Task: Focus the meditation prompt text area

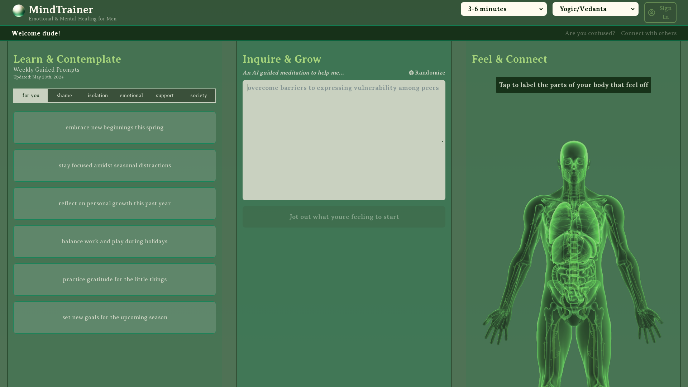Action: pyautogui.click(x=344, y=140)
